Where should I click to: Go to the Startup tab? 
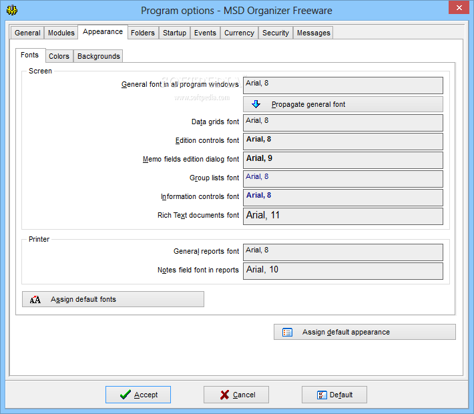[174, 33]
